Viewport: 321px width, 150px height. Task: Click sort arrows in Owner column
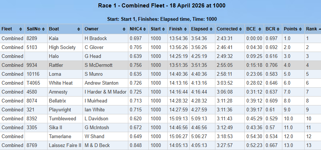click(125, 29)
